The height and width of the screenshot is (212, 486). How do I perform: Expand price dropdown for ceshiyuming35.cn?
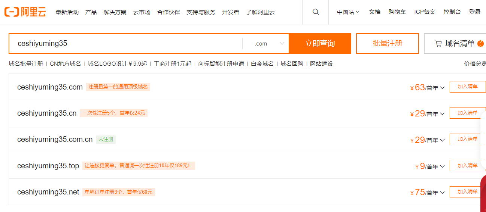442,114
